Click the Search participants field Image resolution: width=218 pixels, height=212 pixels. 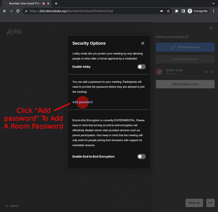point(185,59)
